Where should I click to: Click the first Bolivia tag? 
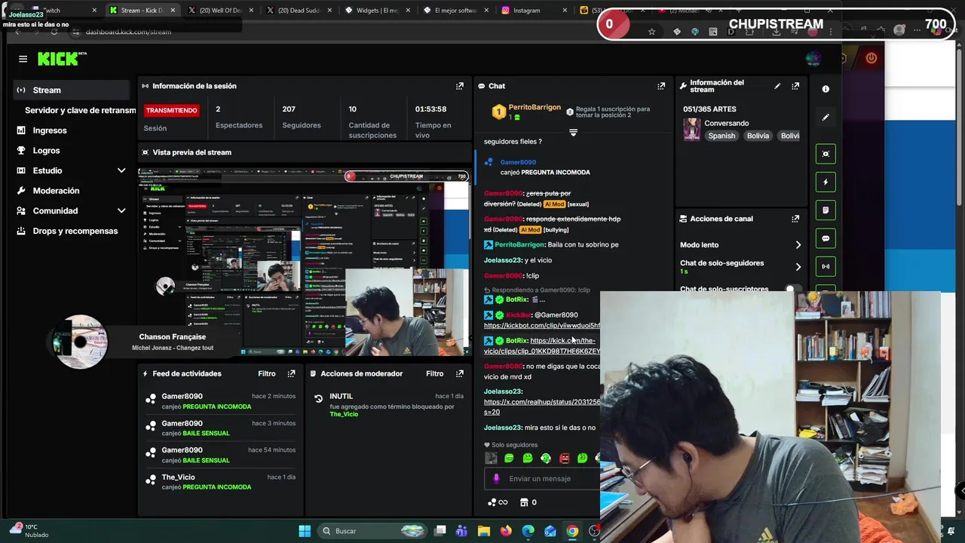[758, 136]
